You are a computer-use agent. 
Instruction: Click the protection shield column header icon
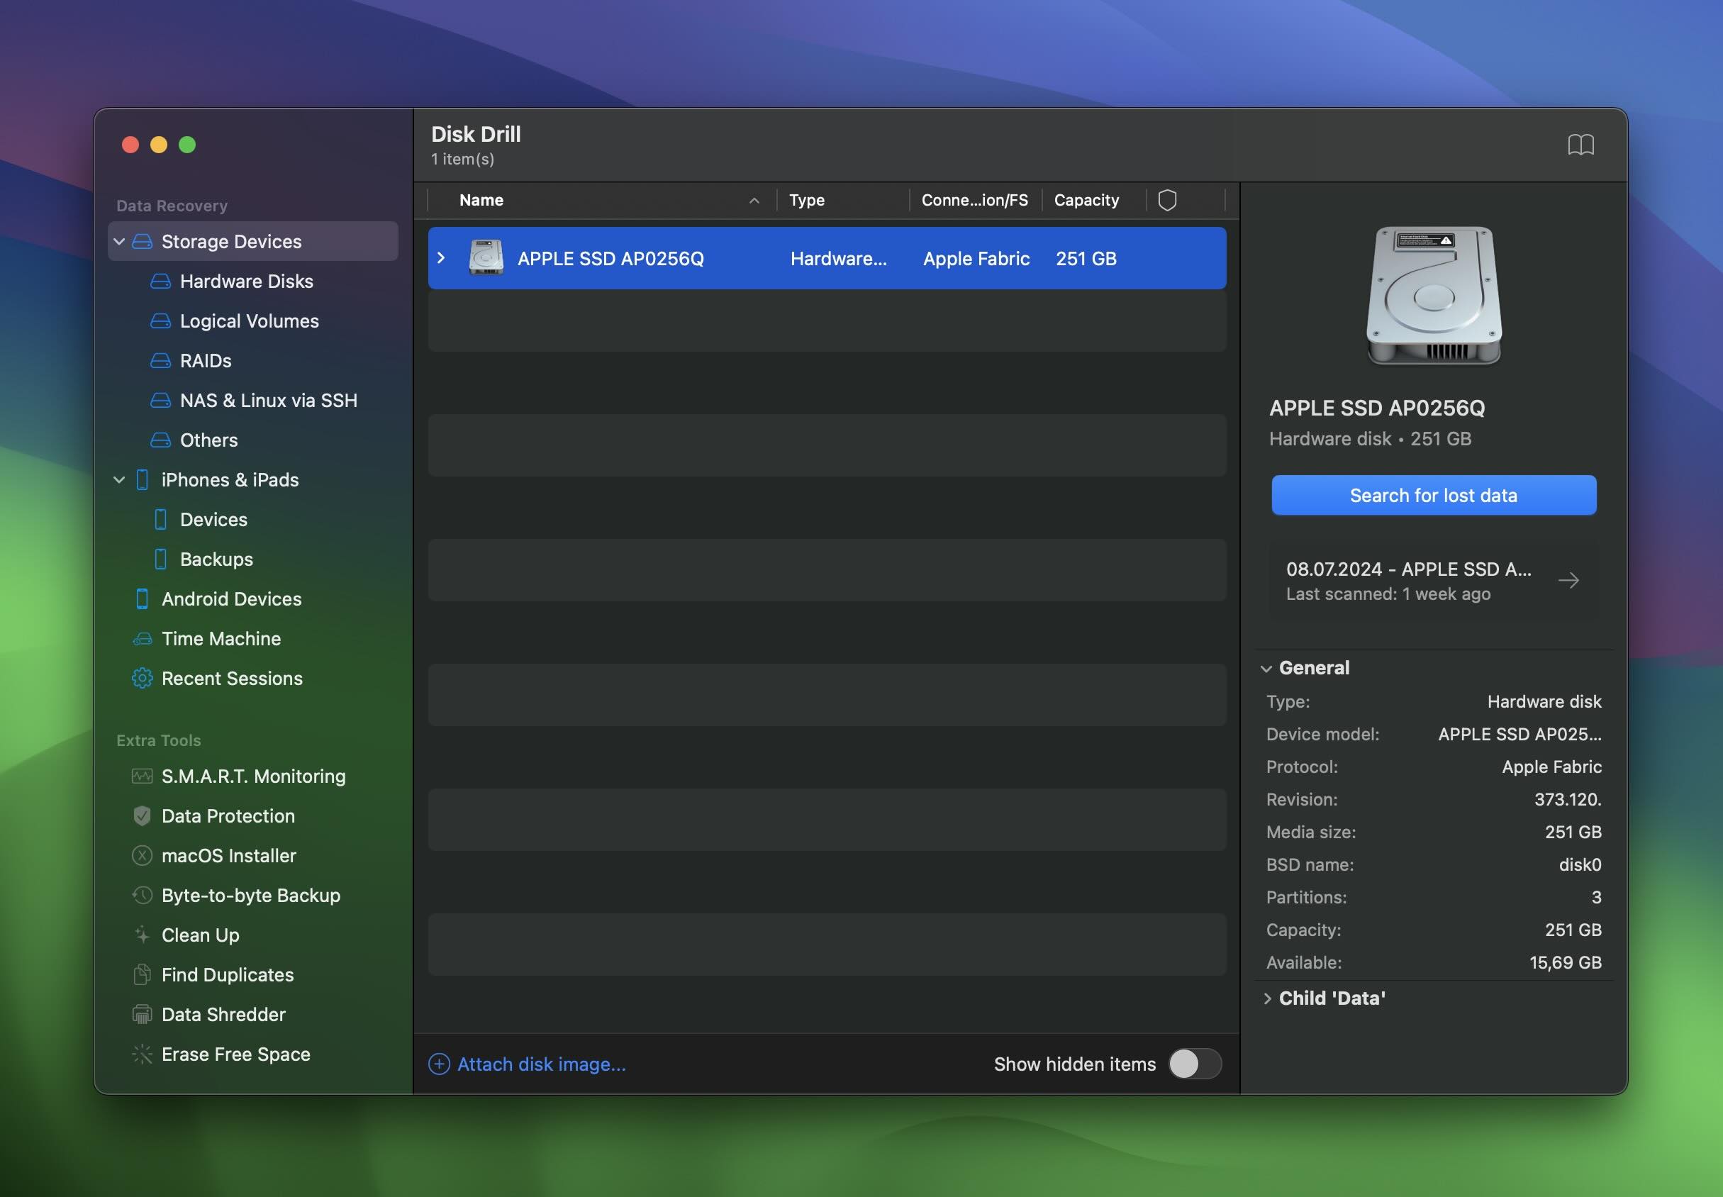(x=1167, y=200)
